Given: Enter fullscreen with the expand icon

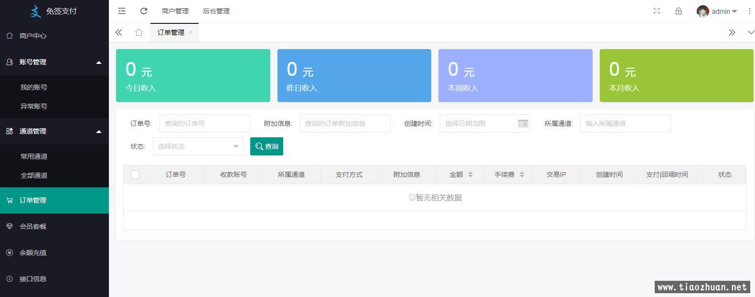Looking at the screenshot, I should pos(657,11).
